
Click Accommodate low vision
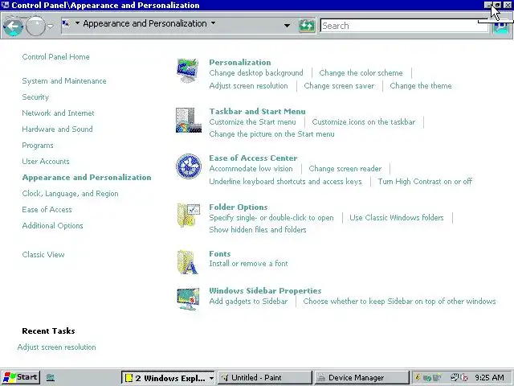[251, 168]
